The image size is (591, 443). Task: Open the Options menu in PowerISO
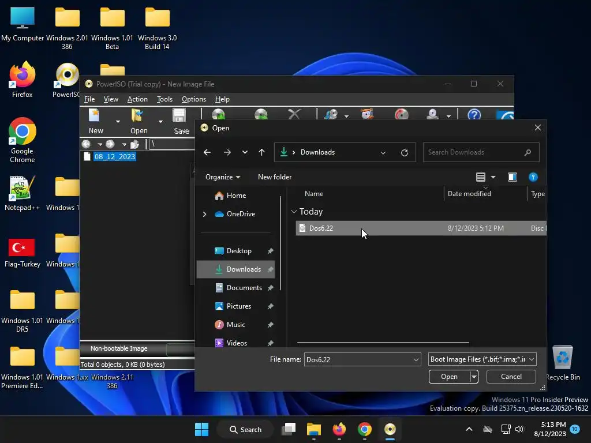194,99
